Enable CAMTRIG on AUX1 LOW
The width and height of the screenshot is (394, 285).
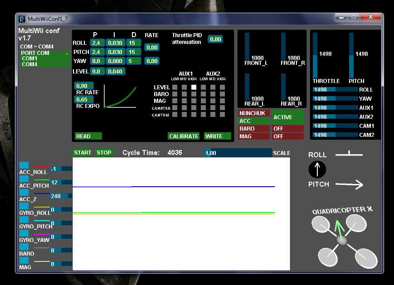point(175,115)
